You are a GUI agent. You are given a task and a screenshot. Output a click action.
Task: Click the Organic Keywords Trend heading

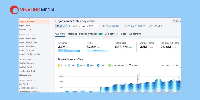(71, 59)
